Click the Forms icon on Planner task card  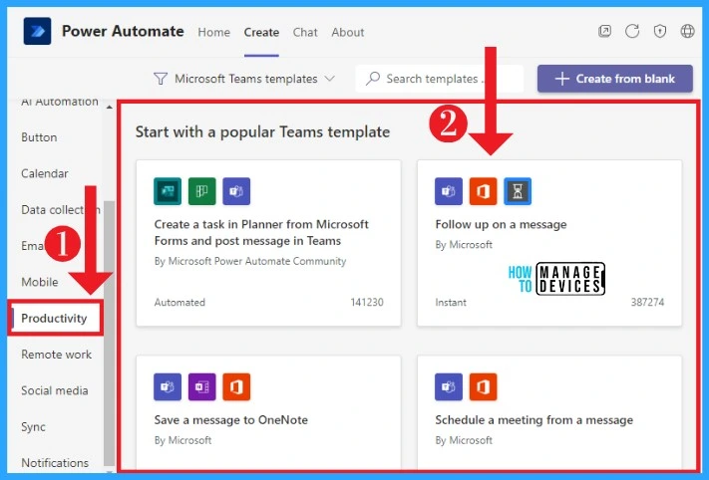click(x=168, y=191)
